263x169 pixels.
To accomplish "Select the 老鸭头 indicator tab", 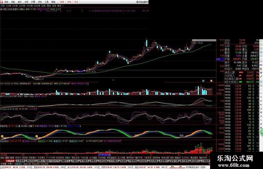I will 67,158.
